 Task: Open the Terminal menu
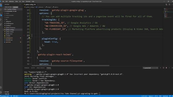pyautogui.click(x=28, y=1)
